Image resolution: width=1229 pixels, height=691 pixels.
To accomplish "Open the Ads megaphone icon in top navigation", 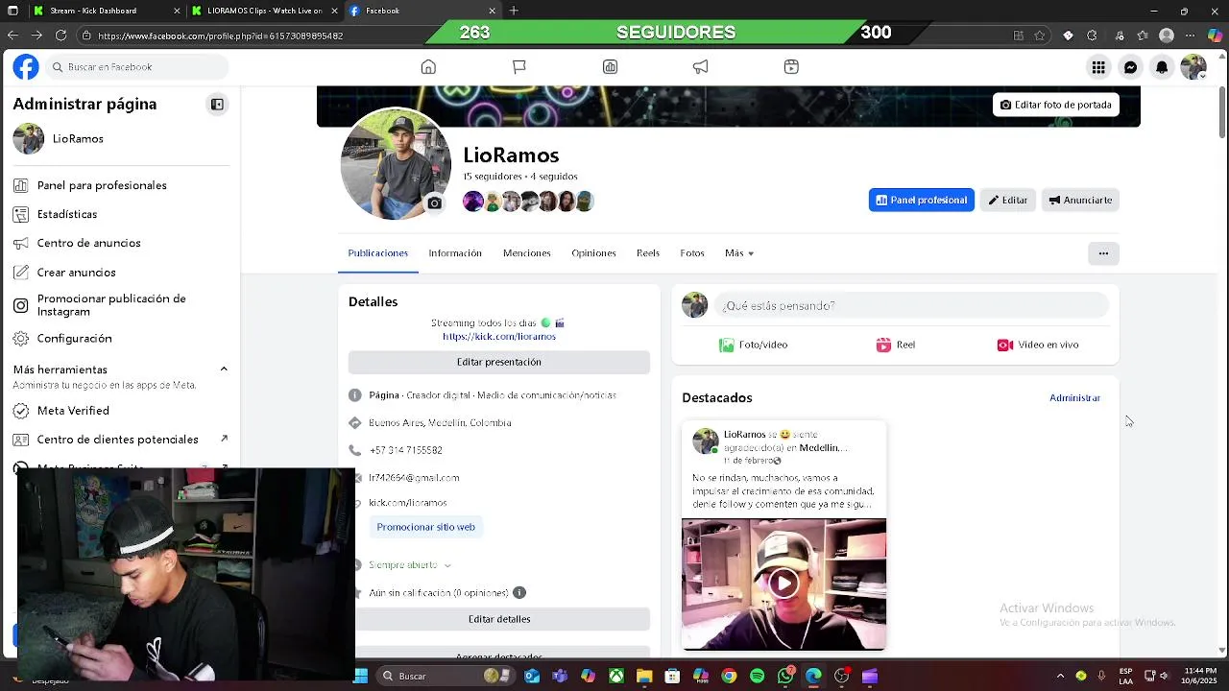I will pos(701,67).
